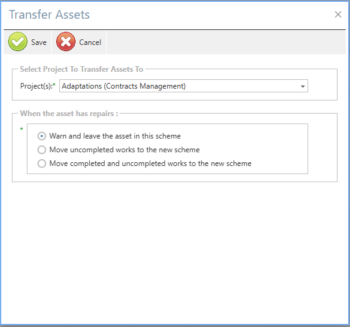The image size is (350, 327).
Task: Click the 'Move uncompleted works to the new scheme' text
Action: (x=124, y=150)
